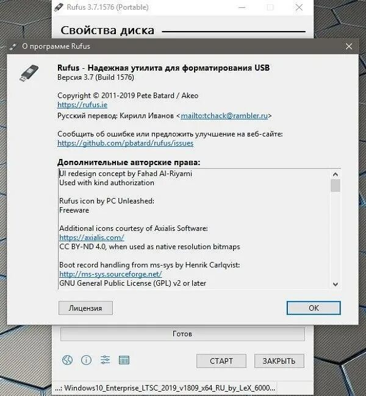
Task: Close the About Rufus dialog
Action: (349, 46)
